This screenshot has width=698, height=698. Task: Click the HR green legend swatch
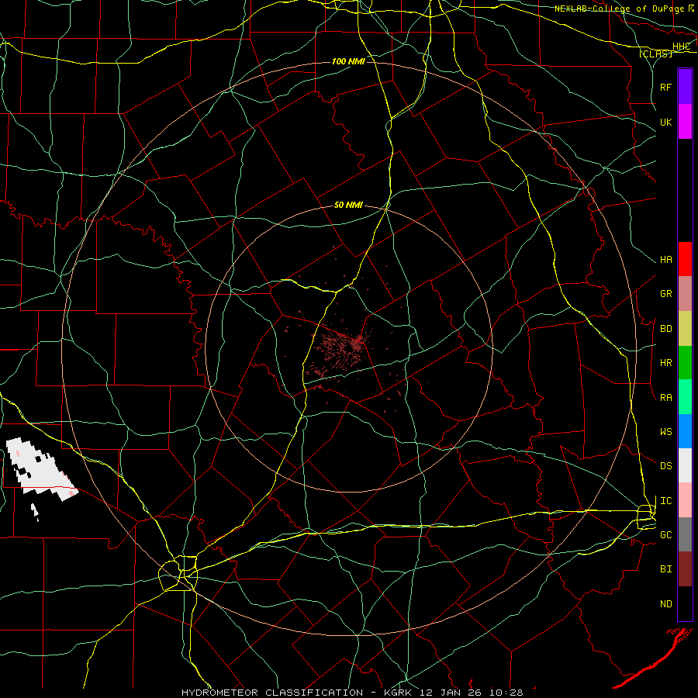[x=685, y=363]
